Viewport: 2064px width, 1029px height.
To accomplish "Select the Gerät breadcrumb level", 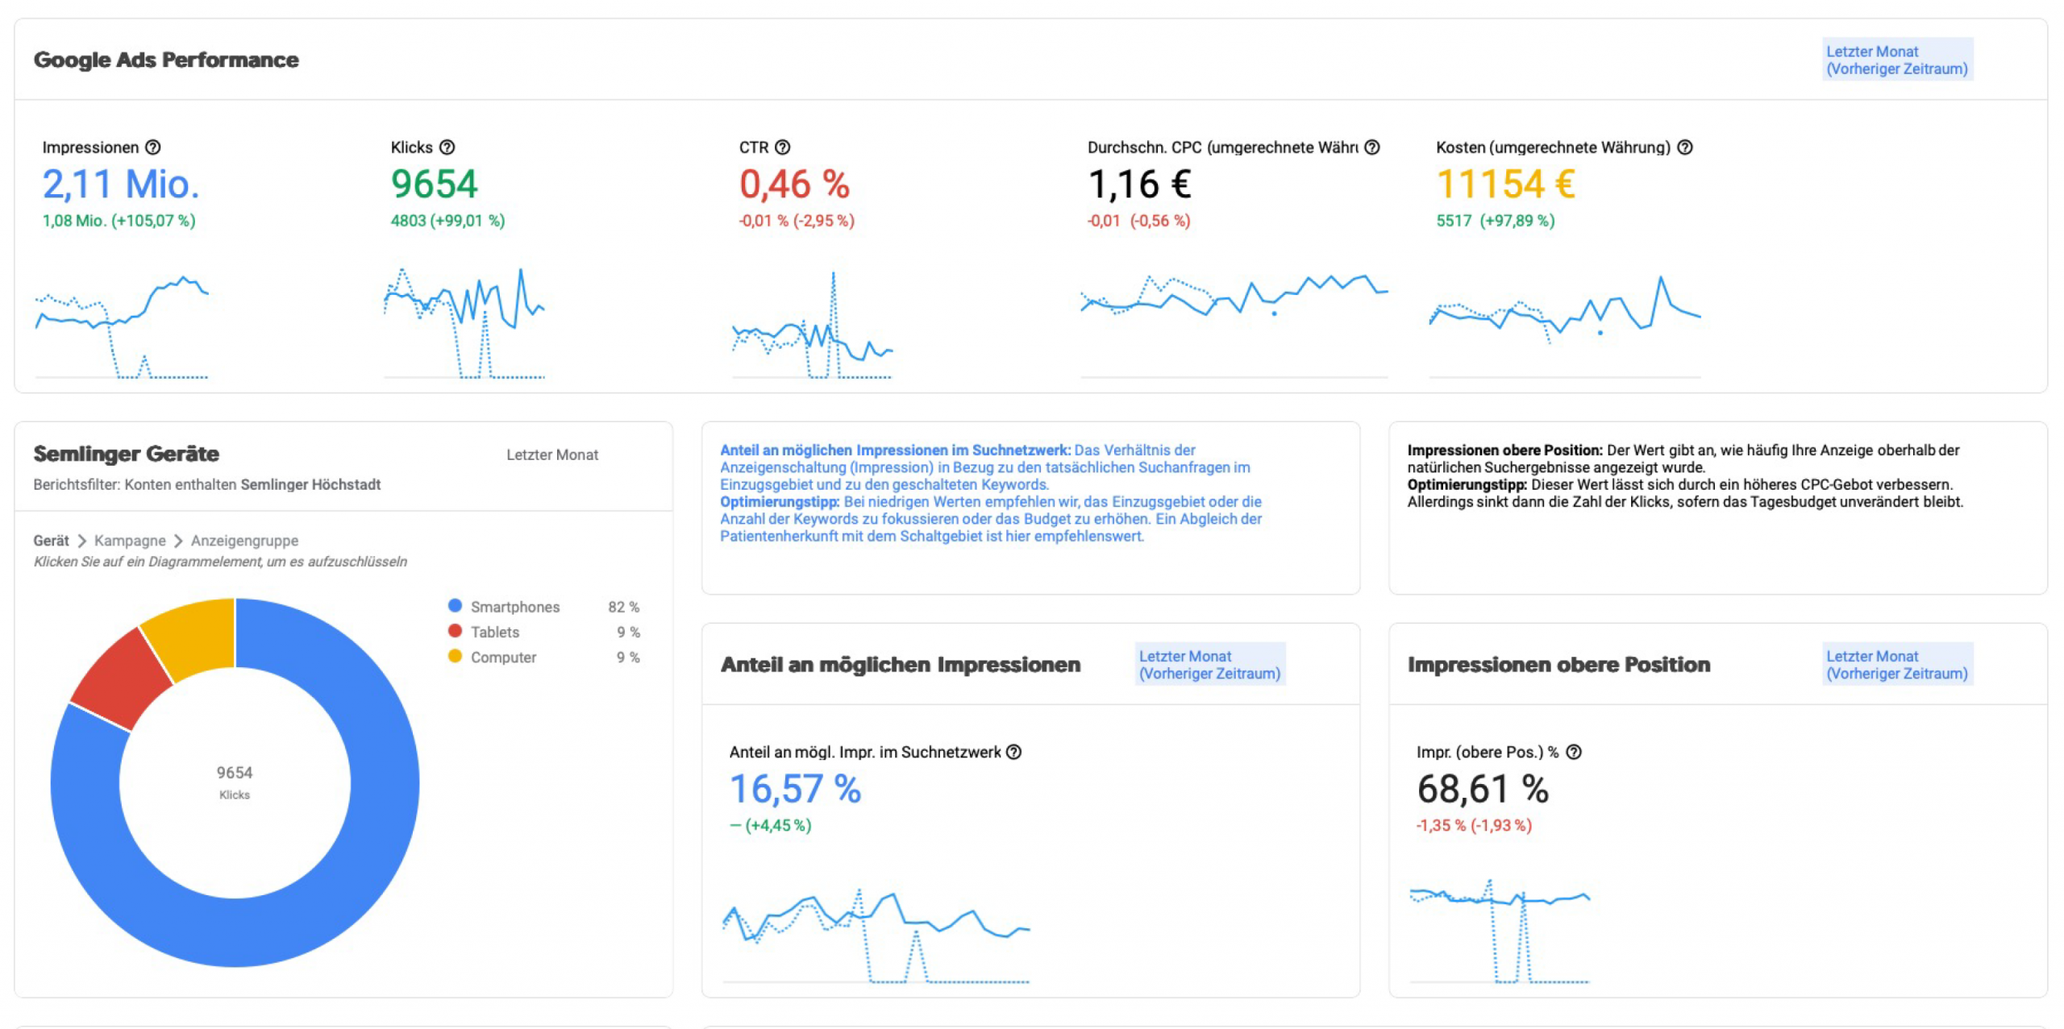I will pyautogui.click(x=51, y=541).
